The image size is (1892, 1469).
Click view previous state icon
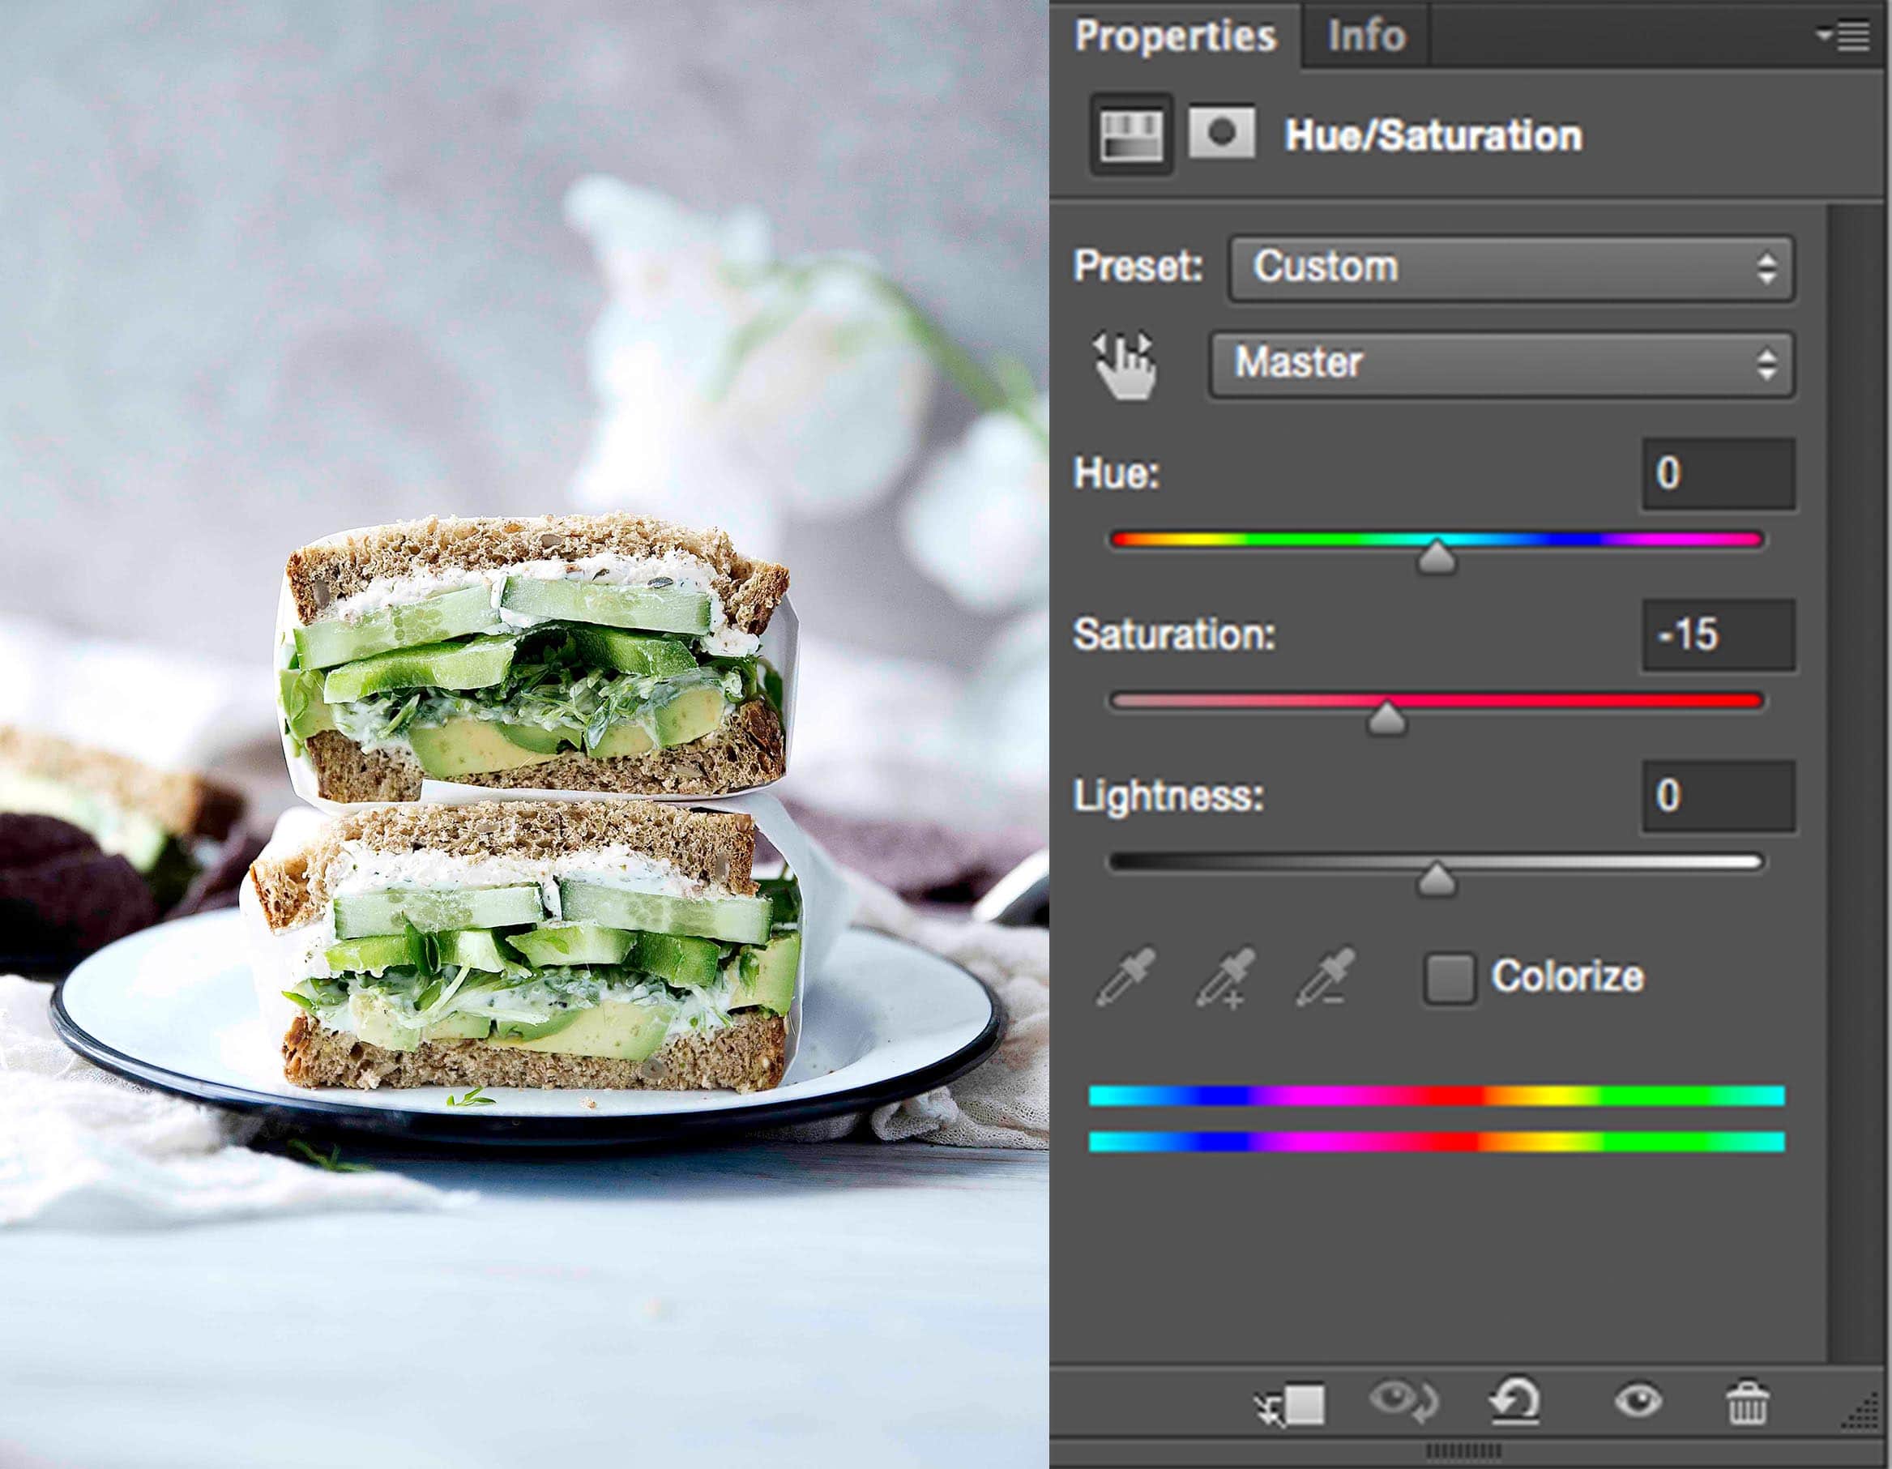click(x=1403, y=1402)
